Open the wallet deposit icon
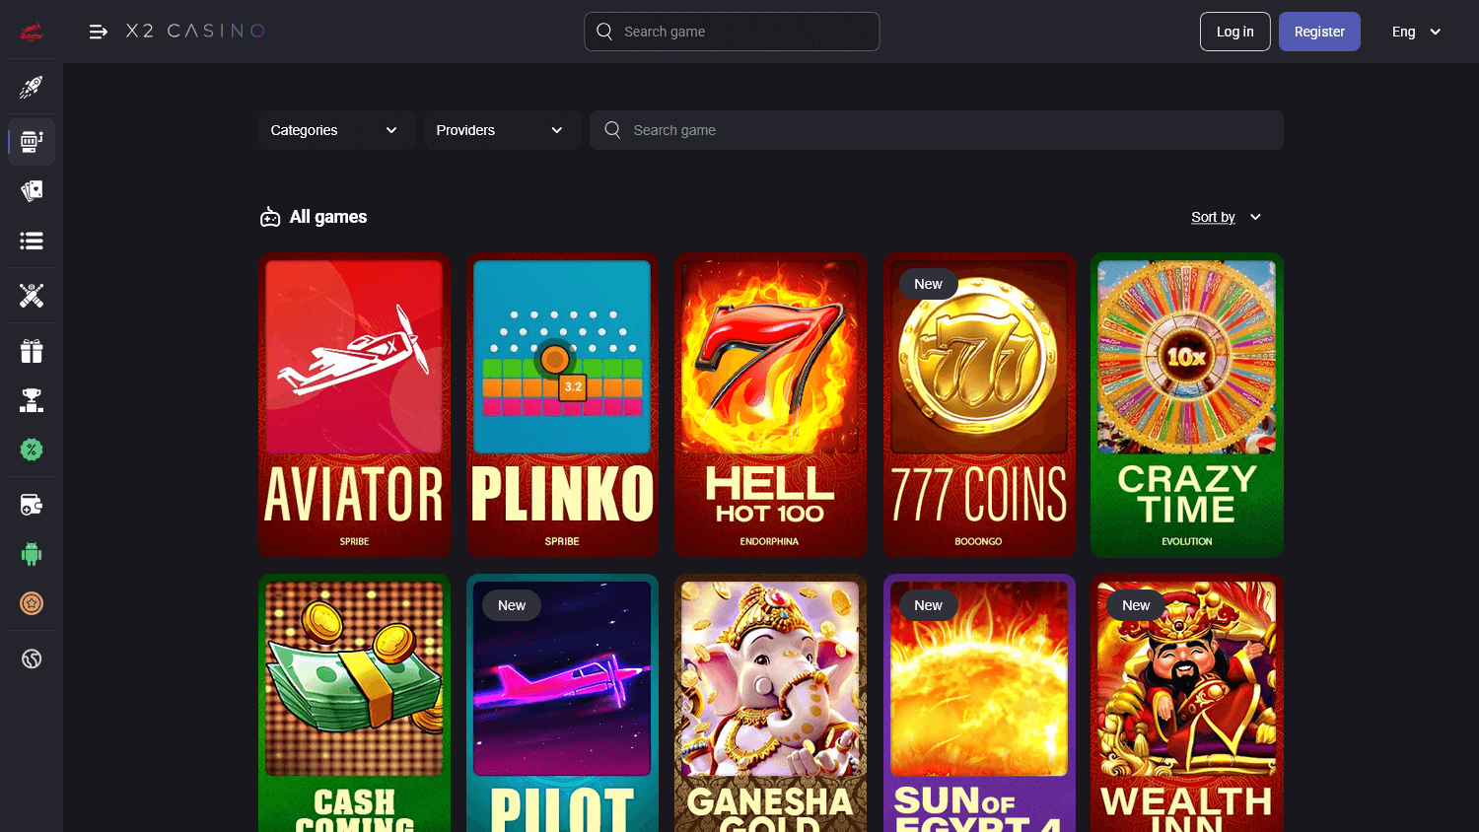This screenshot has width=1479, height=832. coord(32,505)
